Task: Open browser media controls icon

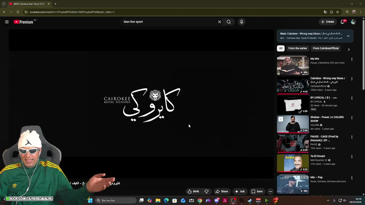Action: pos(347,12)
